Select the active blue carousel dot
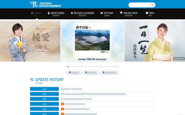The width and height of the screenshot is (185, 115). (x=68, y=66)
